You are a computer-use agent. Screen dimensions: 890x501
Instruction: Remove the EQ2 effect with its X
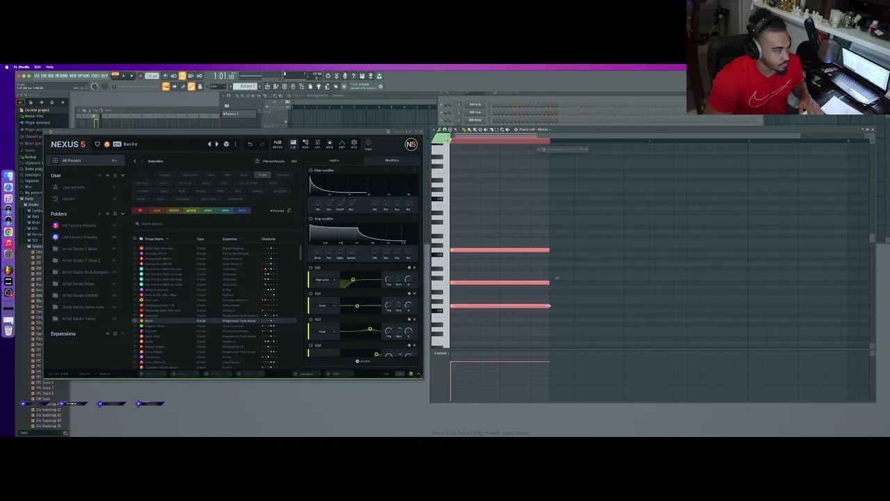click(414, 294)
